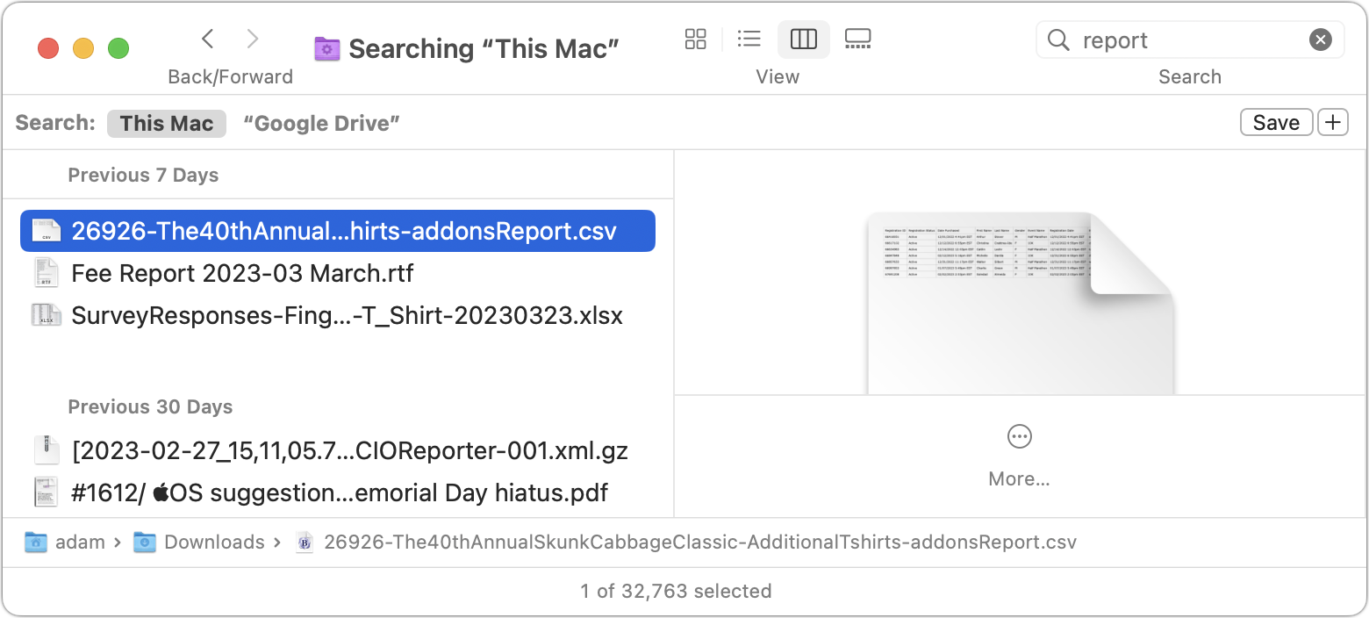Add search criteria with plus button
Image resolution: width=1369 pixels, height=618 pixels.
pos(1333,123)
